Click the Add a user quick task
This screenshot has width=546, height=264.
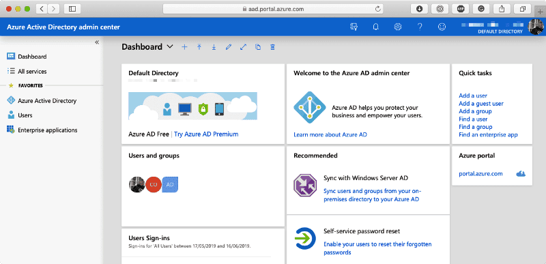point(473,96)
